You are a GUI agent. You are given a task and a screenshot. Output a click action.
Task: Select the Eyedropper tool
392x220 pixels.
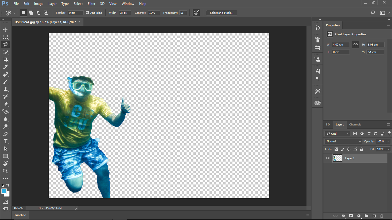[x=5, y=67]
